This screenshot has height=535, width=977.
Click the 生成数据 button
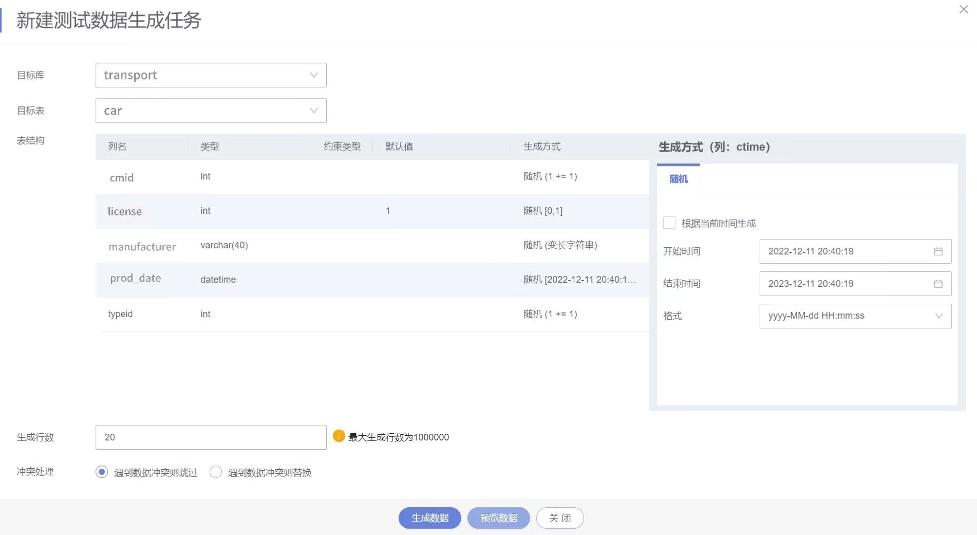[429, 518]
